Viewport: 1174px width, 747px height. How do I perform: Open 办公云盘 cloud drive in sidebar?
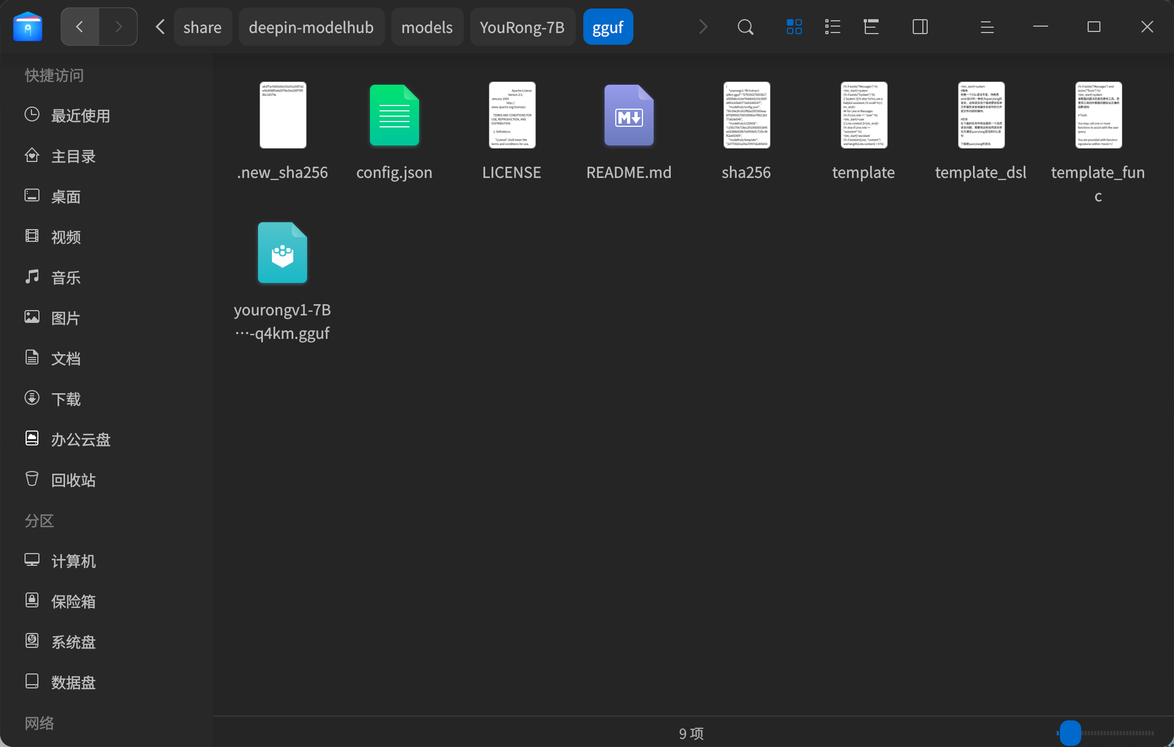pyautogui.click(x=107, y=439)
